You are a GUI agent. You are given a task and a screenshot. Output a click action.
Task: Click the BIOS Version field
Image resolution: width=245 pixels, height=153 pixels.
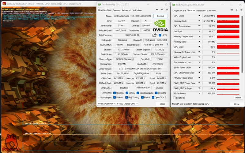pyautogui.click(x=132, y=35)
